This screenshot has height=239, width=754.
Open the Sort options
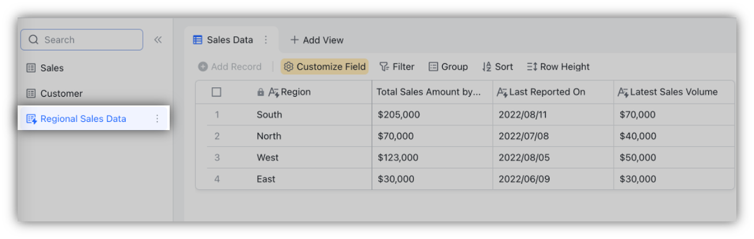[497, 67]
